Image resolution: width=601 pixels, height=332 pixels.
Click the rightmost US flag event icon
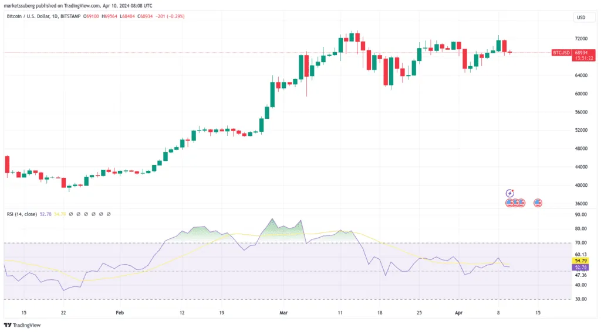coord(538,203)
